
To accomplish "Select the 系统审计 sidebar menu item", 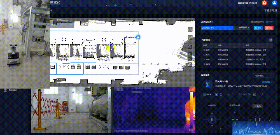I will 13,90.
